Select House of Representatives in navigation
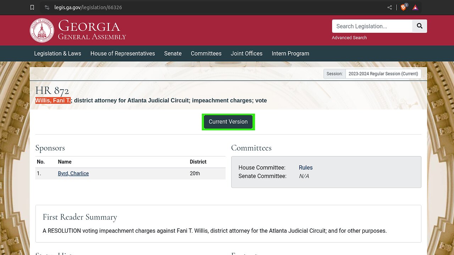This screenshot has height=255, width=454. point(122,53)
